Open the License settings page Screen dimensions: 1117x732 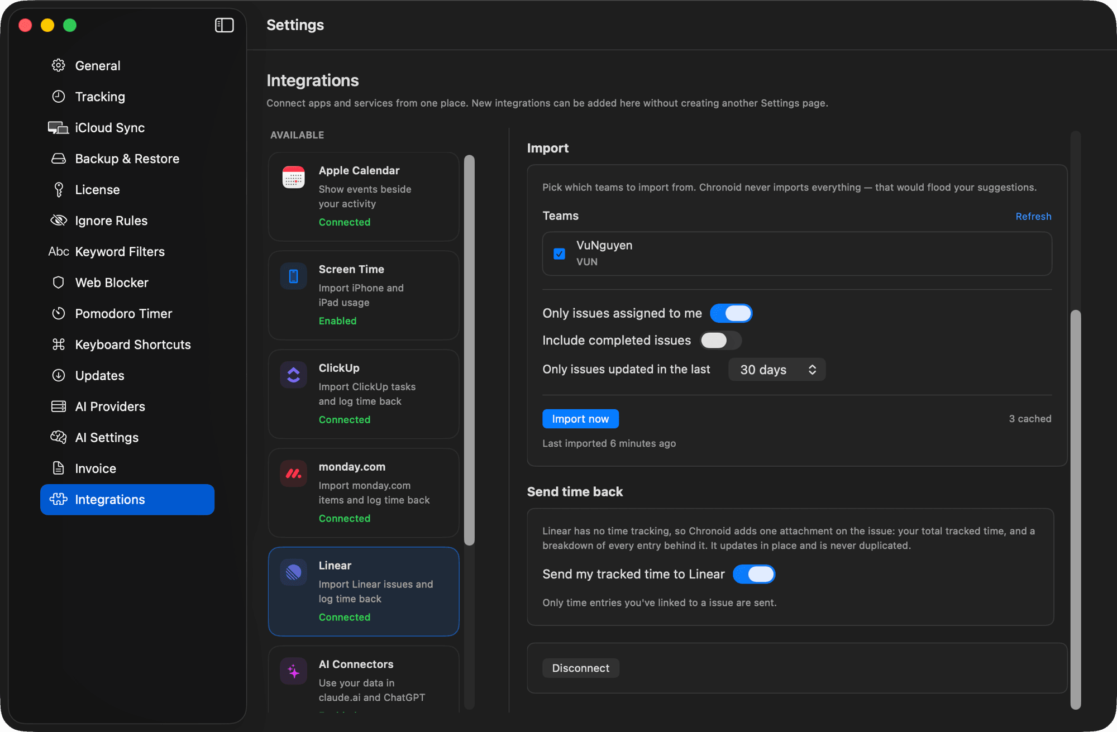[127, 190]
